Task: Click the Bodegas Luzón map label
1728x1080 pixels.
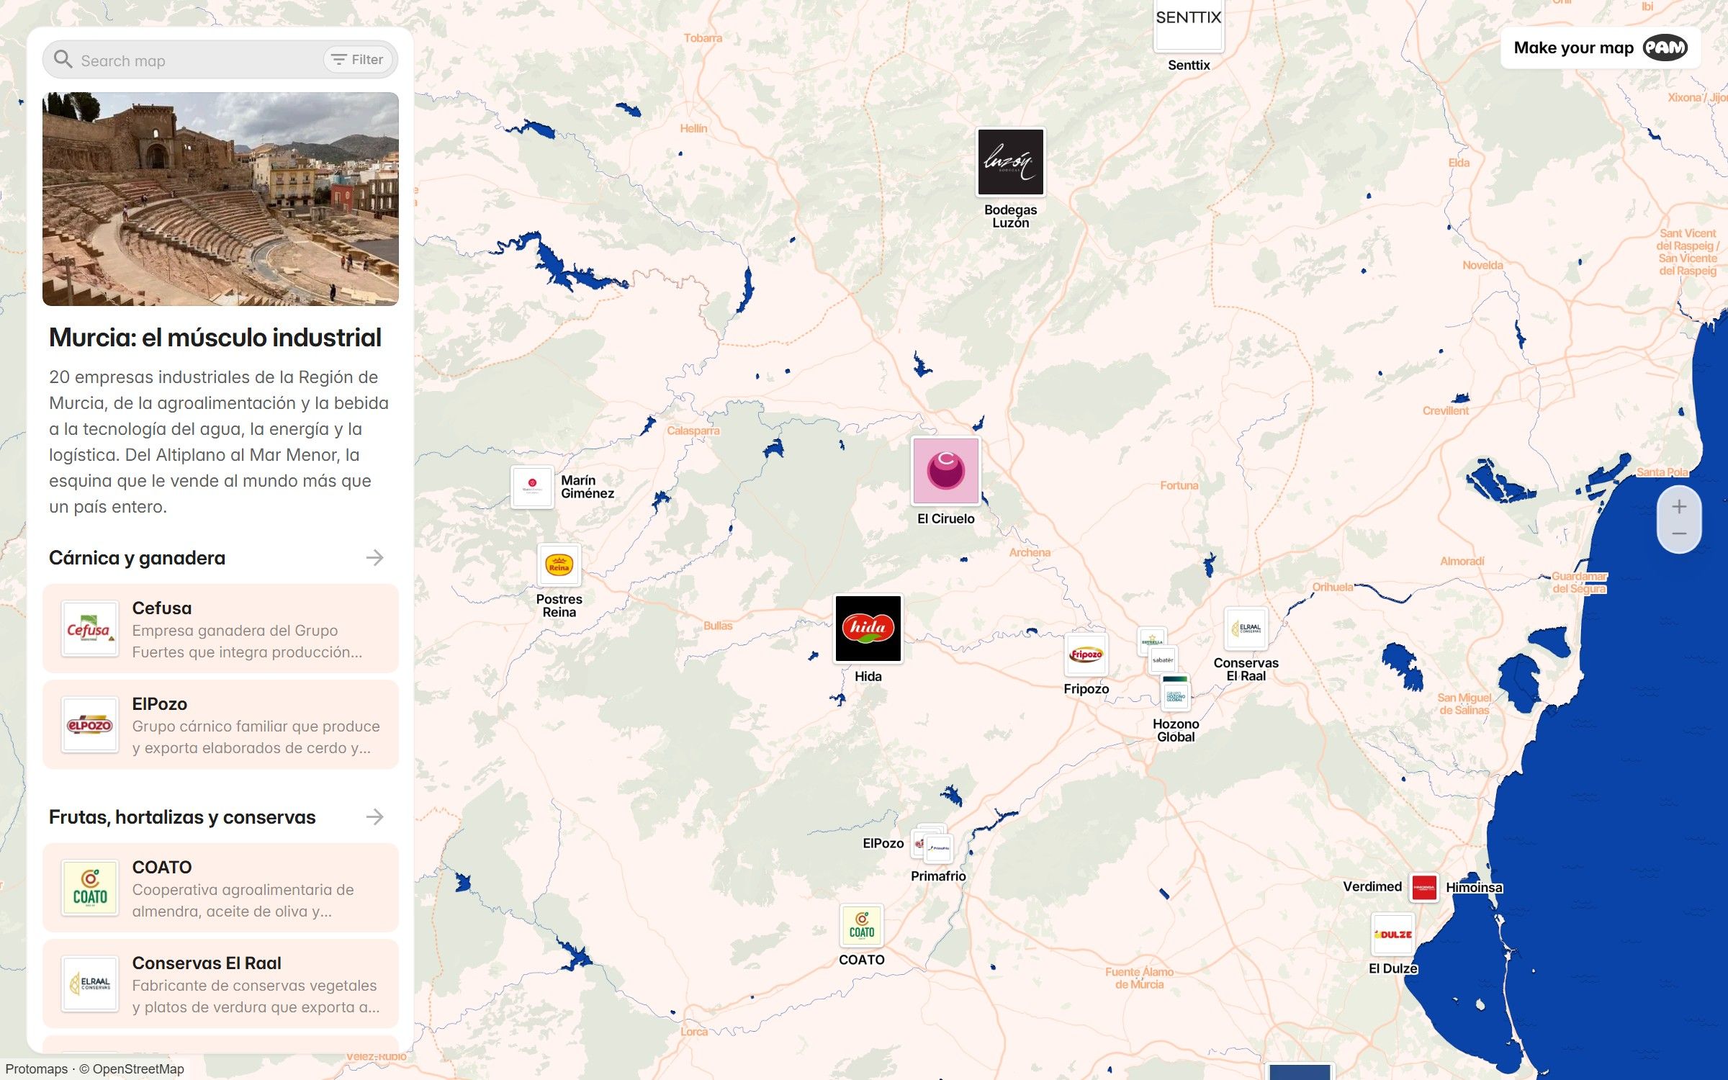Action: click(1010, 216)
